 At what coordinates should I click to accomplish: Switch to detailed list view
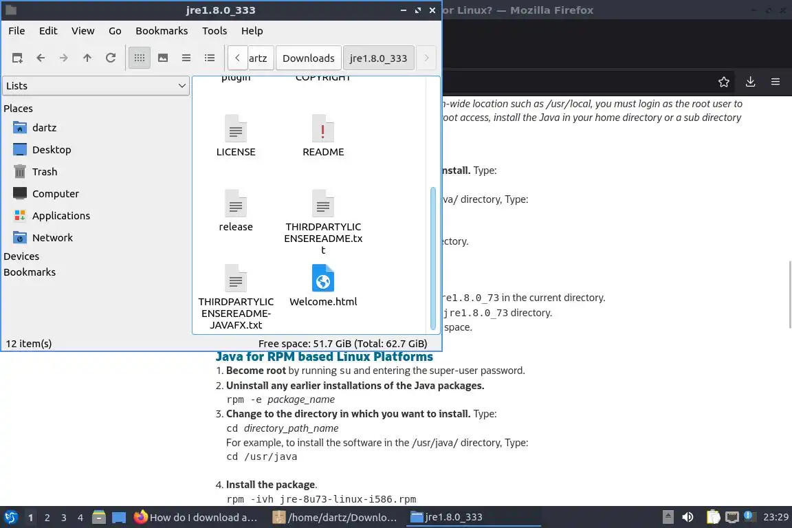[210, 58]
